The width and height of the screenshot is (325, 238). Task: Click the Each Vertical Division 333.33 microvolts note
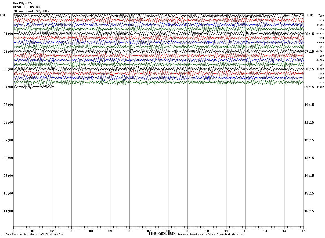click(34, 235)
